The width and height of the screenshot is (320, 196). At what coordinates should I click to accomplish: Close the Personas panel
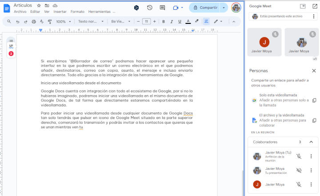(x=314, y=71)
